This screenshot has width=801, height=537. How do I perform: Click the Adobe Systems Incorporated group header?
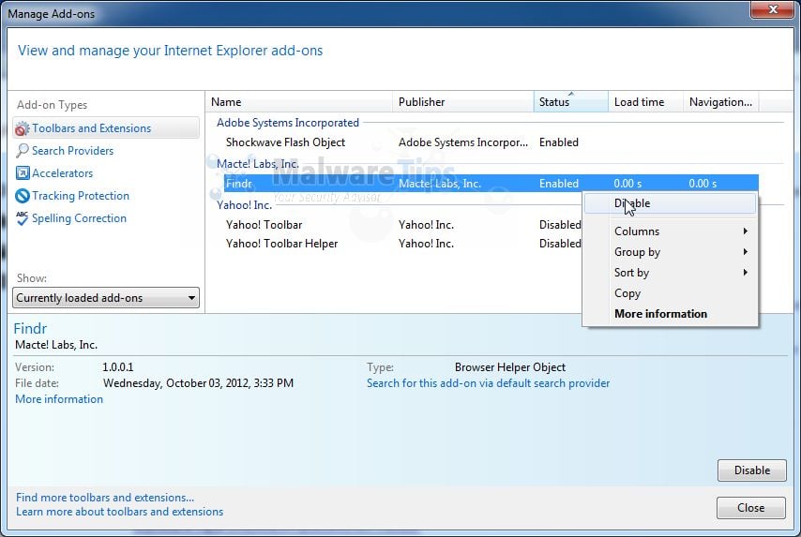coord(288,123)
